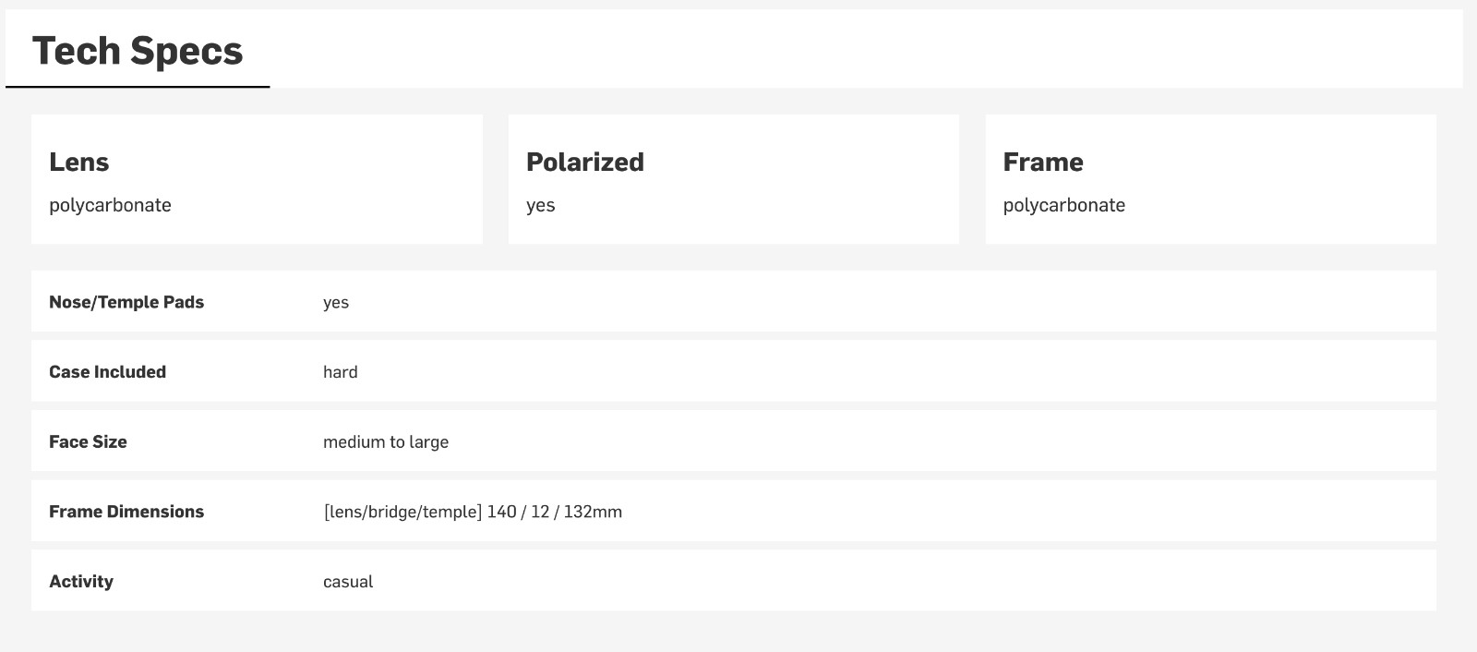The image size is (1477, 652).
Task: Click the 12 bridge measurement number
Action: [540, 512]
